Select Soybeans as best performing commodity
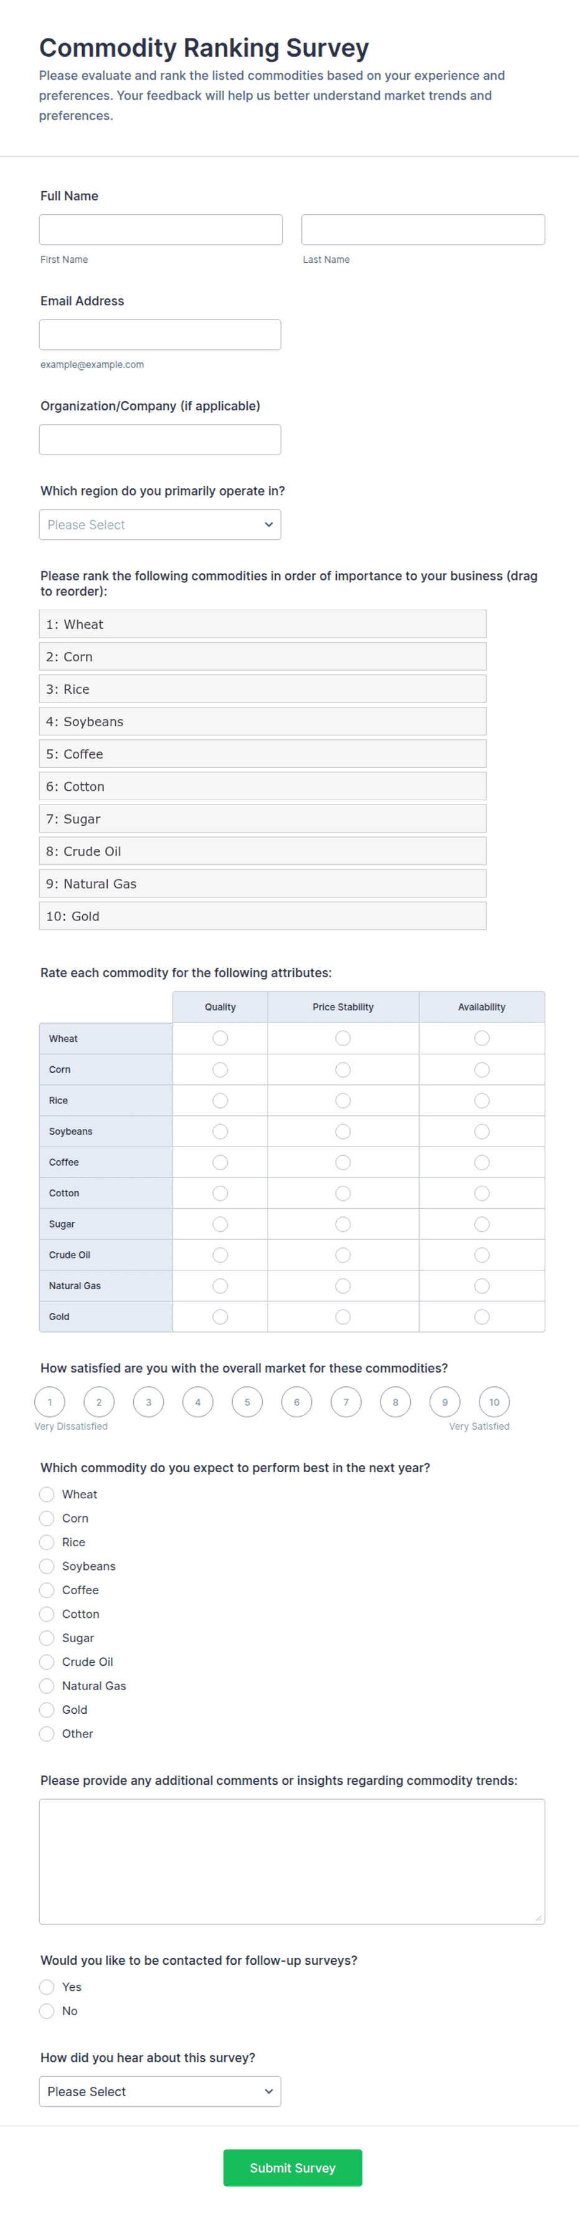Image resolution: width=579 pixels, height=2217 pixels. pyautogui.click(x=47, y=1566)
